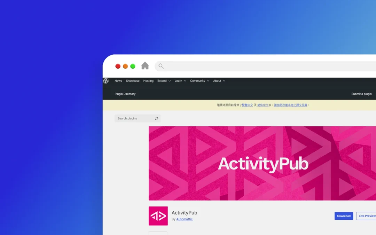376x235 pixels.
Task: Expand the Community dropdown menu
Action: [199, 81]
